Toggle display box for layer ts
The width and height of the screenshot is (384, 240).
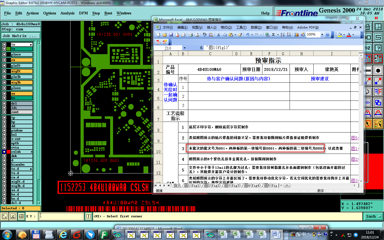pyautogui.click(x=4, y=49)
